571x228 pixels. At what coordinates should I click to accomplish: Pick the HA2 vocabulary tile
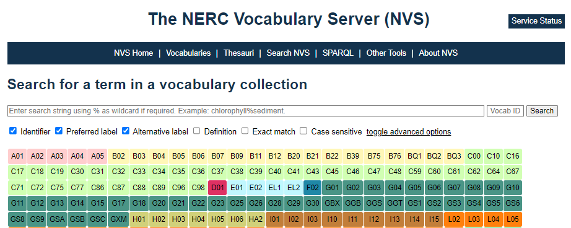256,219
